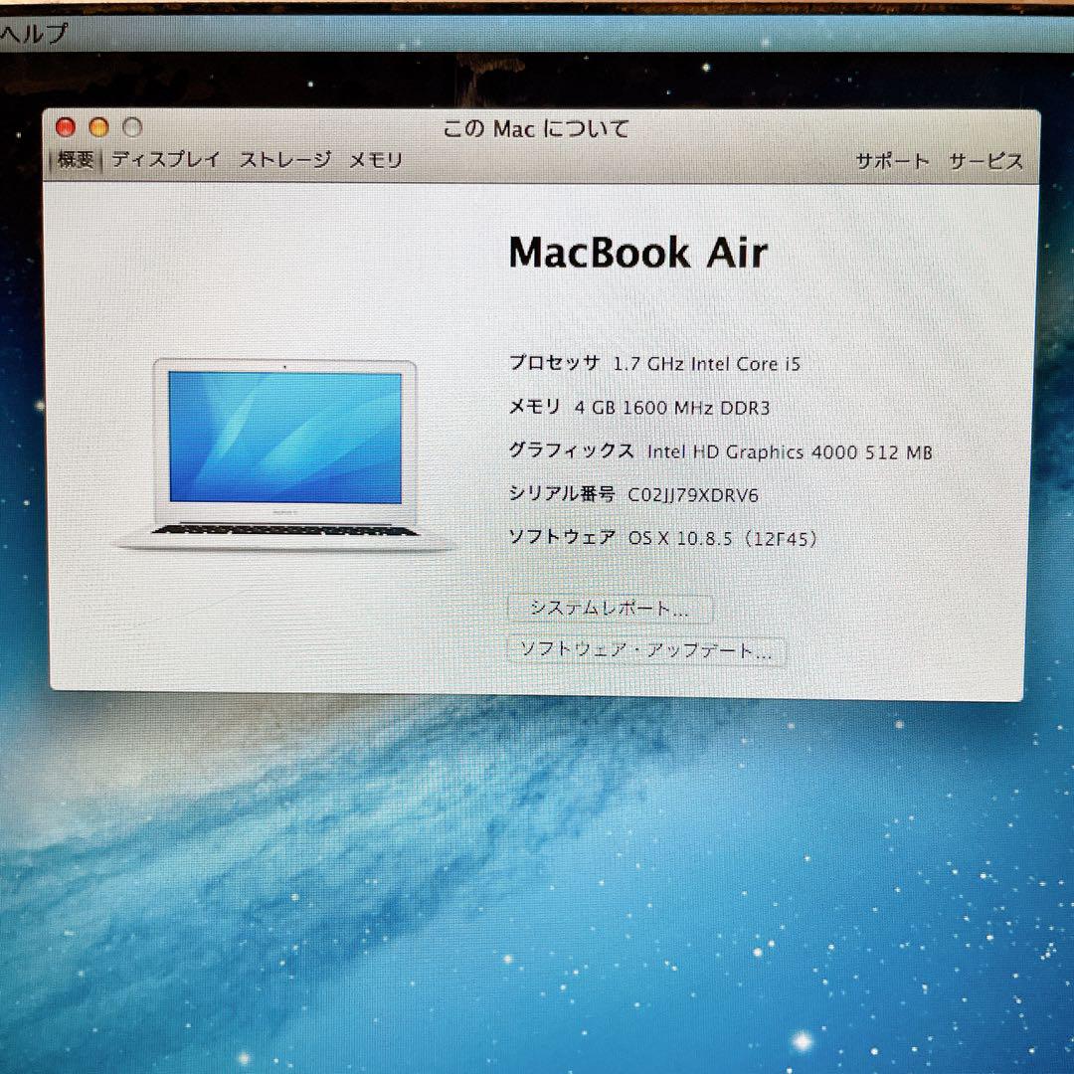Click the ソフトウェア・アップデート... button

646,650
